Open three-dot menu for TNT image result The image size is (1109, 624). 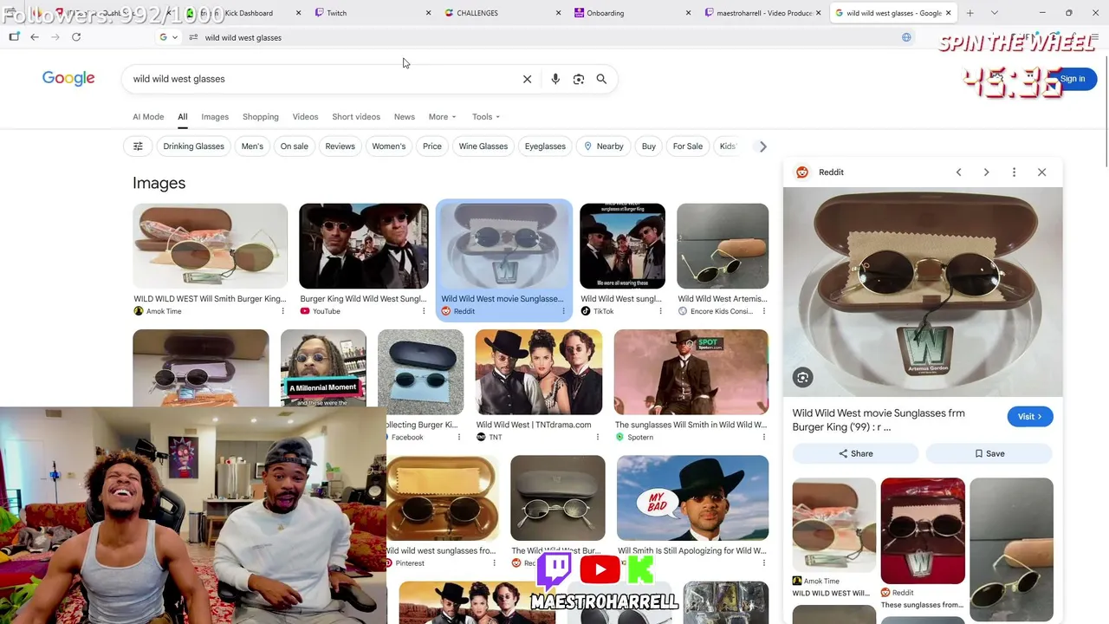(x=597, y=437)
